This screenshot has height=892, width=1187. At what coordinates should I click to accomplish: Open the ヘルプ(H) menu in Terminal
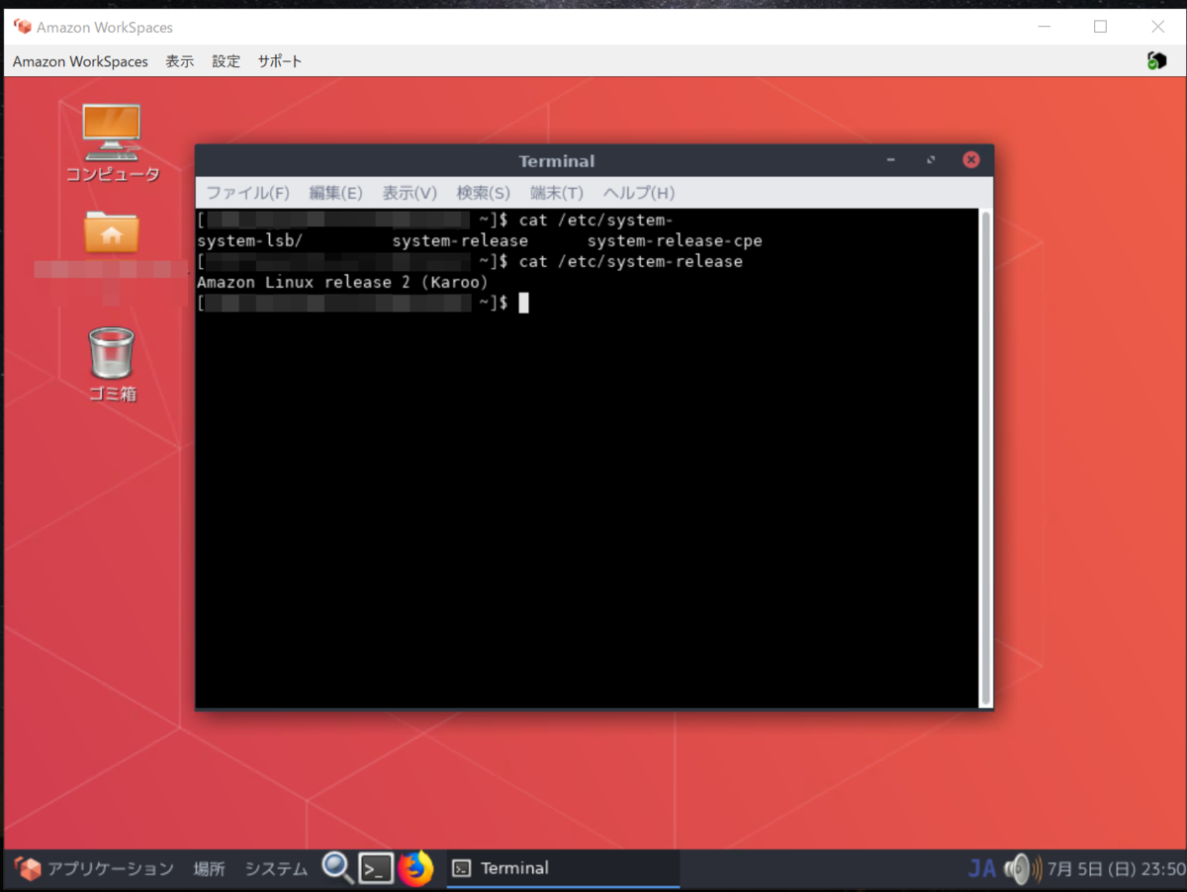[x=638, y=193]
